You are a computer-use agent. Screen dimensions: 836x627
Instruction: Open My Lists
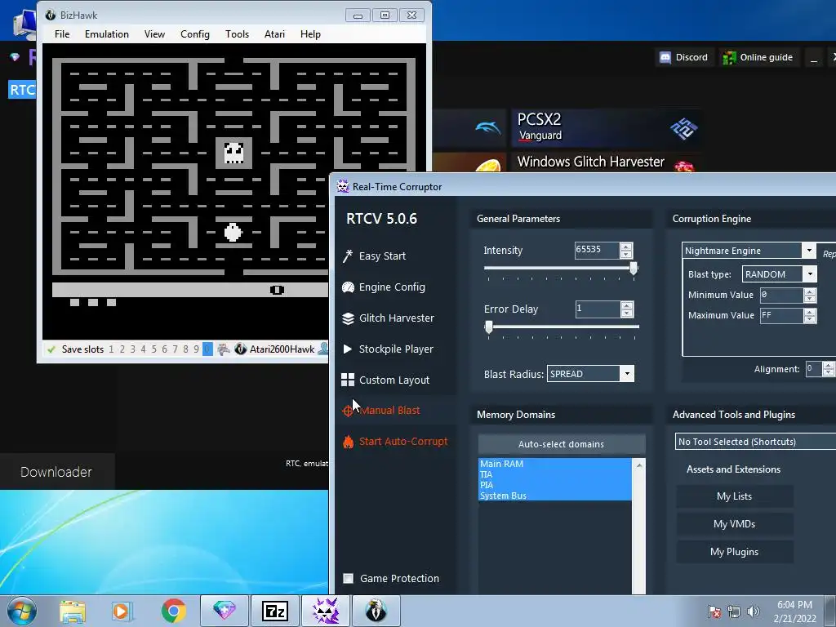click(734, 496)
